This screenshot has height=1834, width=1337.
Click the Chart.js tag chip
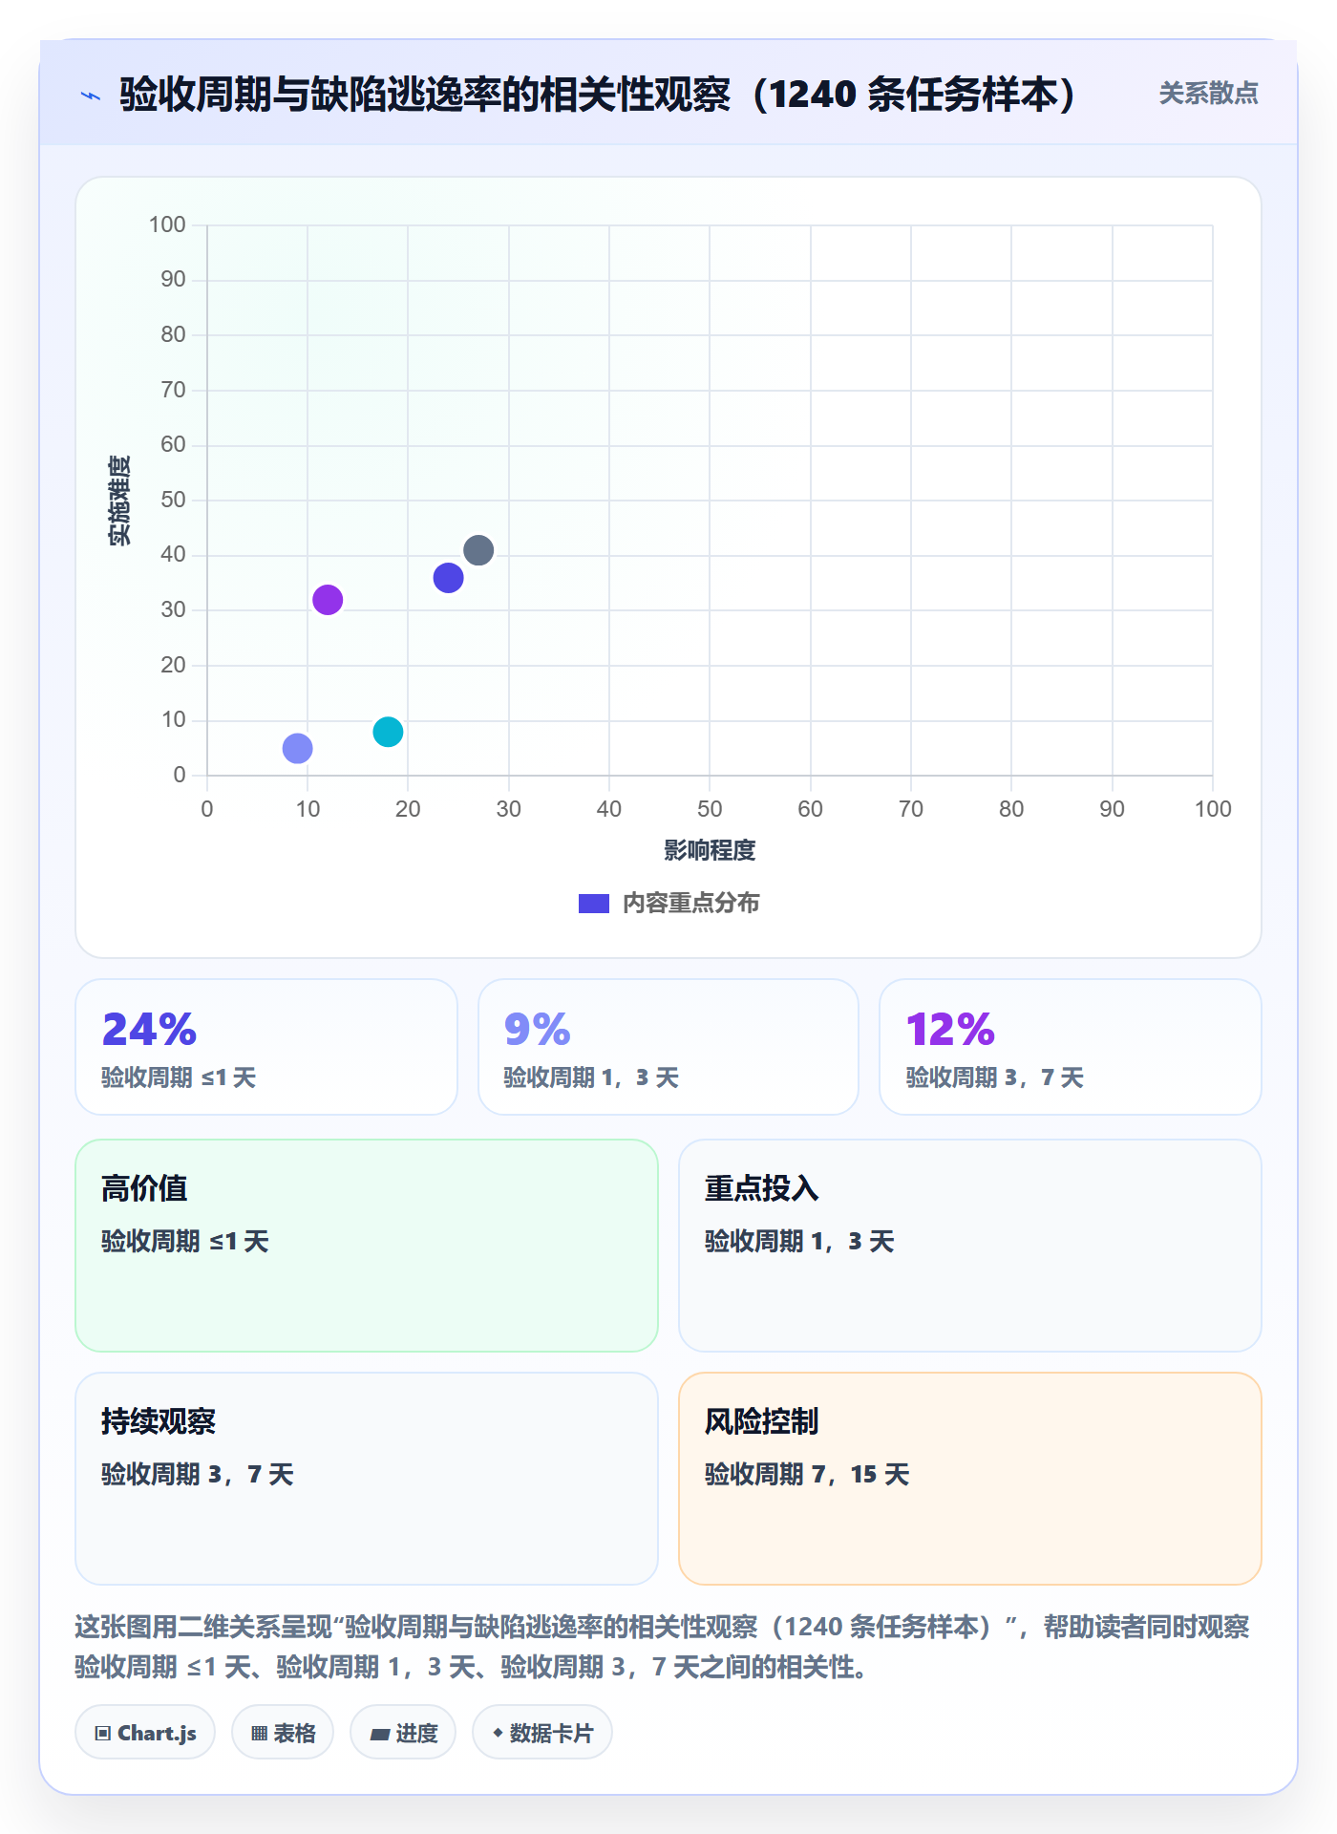145,1733
